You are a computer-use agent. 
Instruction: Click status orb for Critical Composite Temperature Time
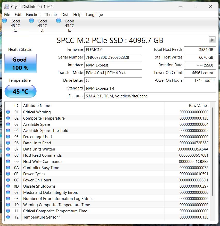(x=8, y=211)
